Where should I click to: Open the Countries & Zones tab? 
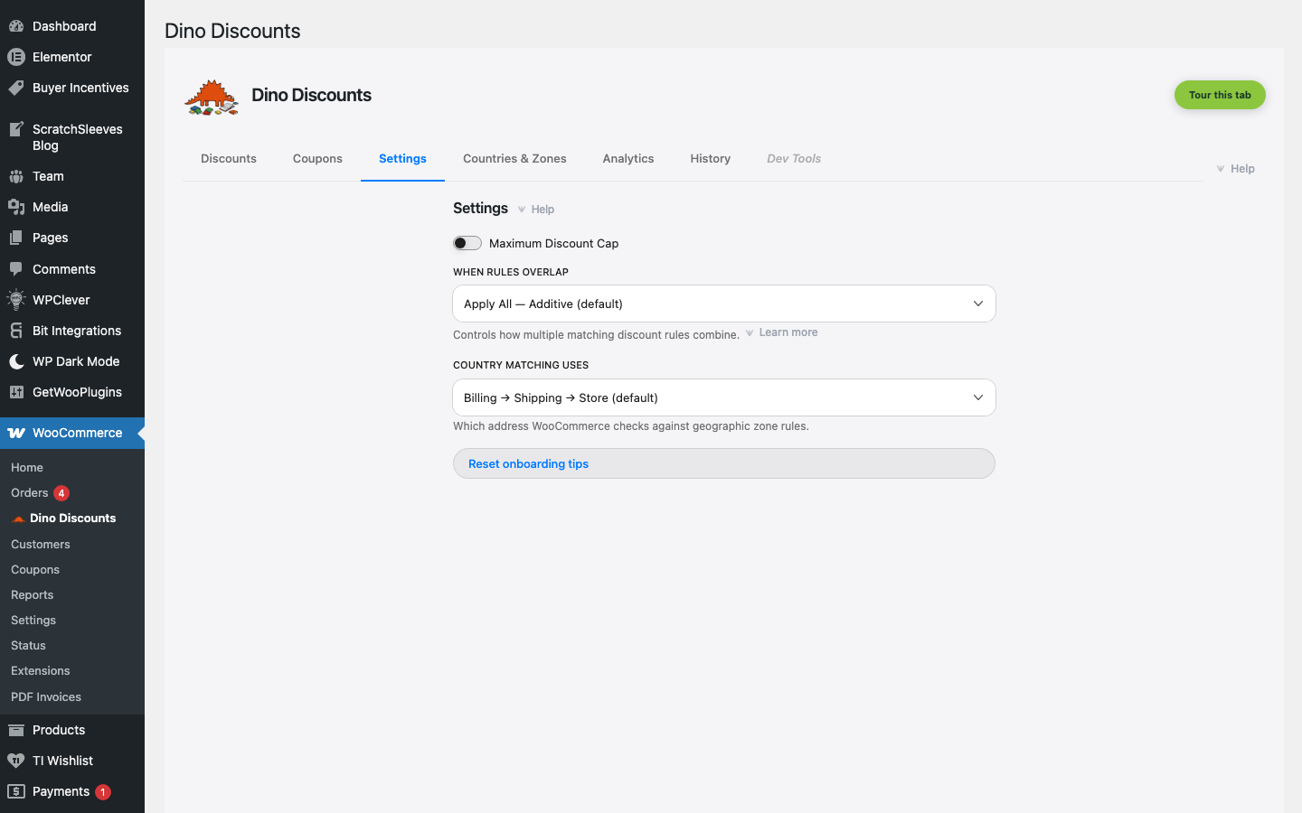(514, 158)
